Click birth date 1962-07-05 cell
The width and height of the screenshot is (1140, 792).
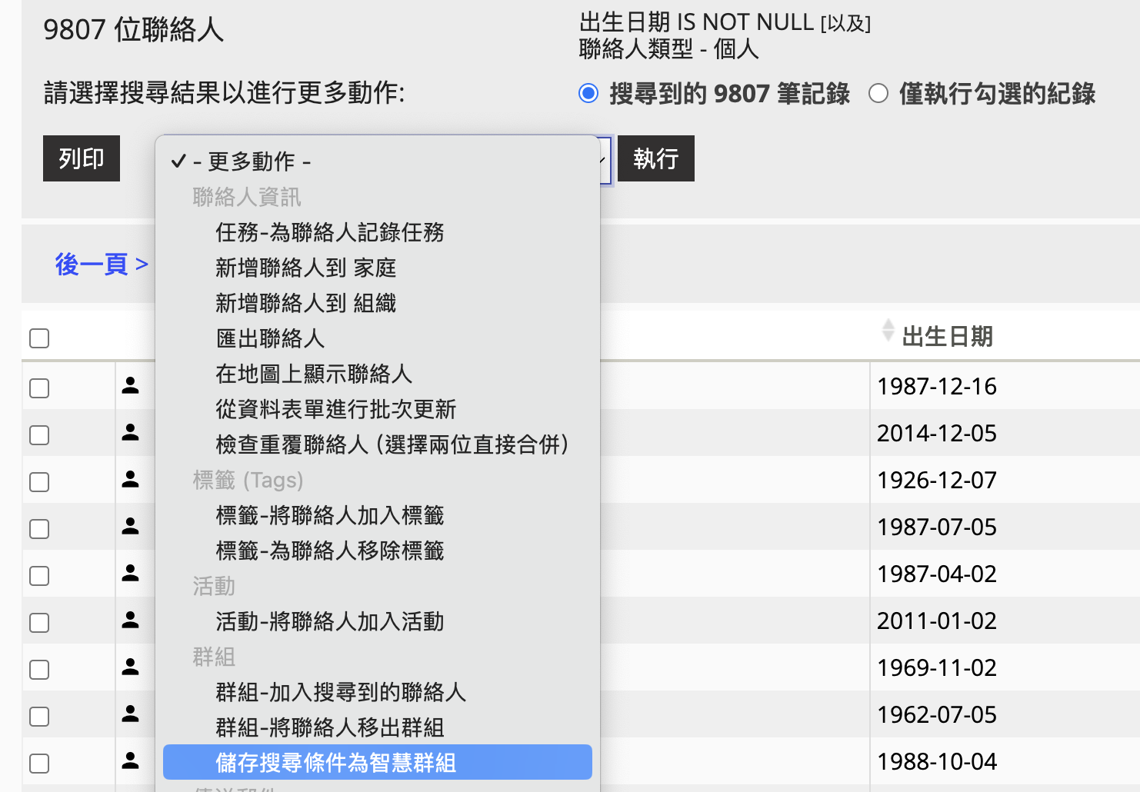[x=937, y=714]
